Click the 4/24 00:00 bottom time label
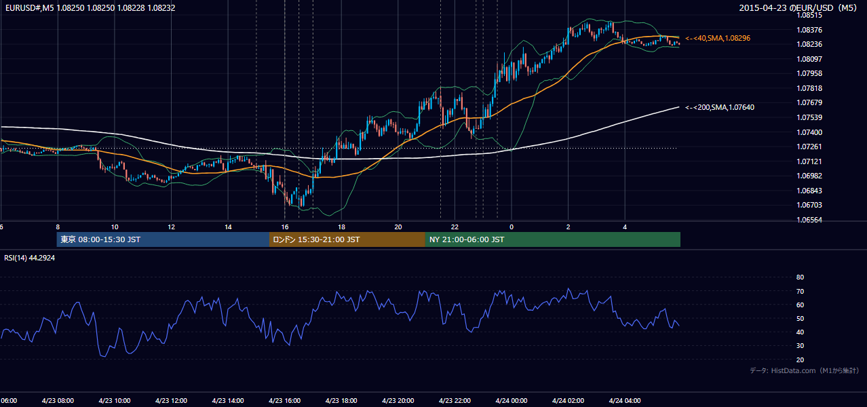 512,401
